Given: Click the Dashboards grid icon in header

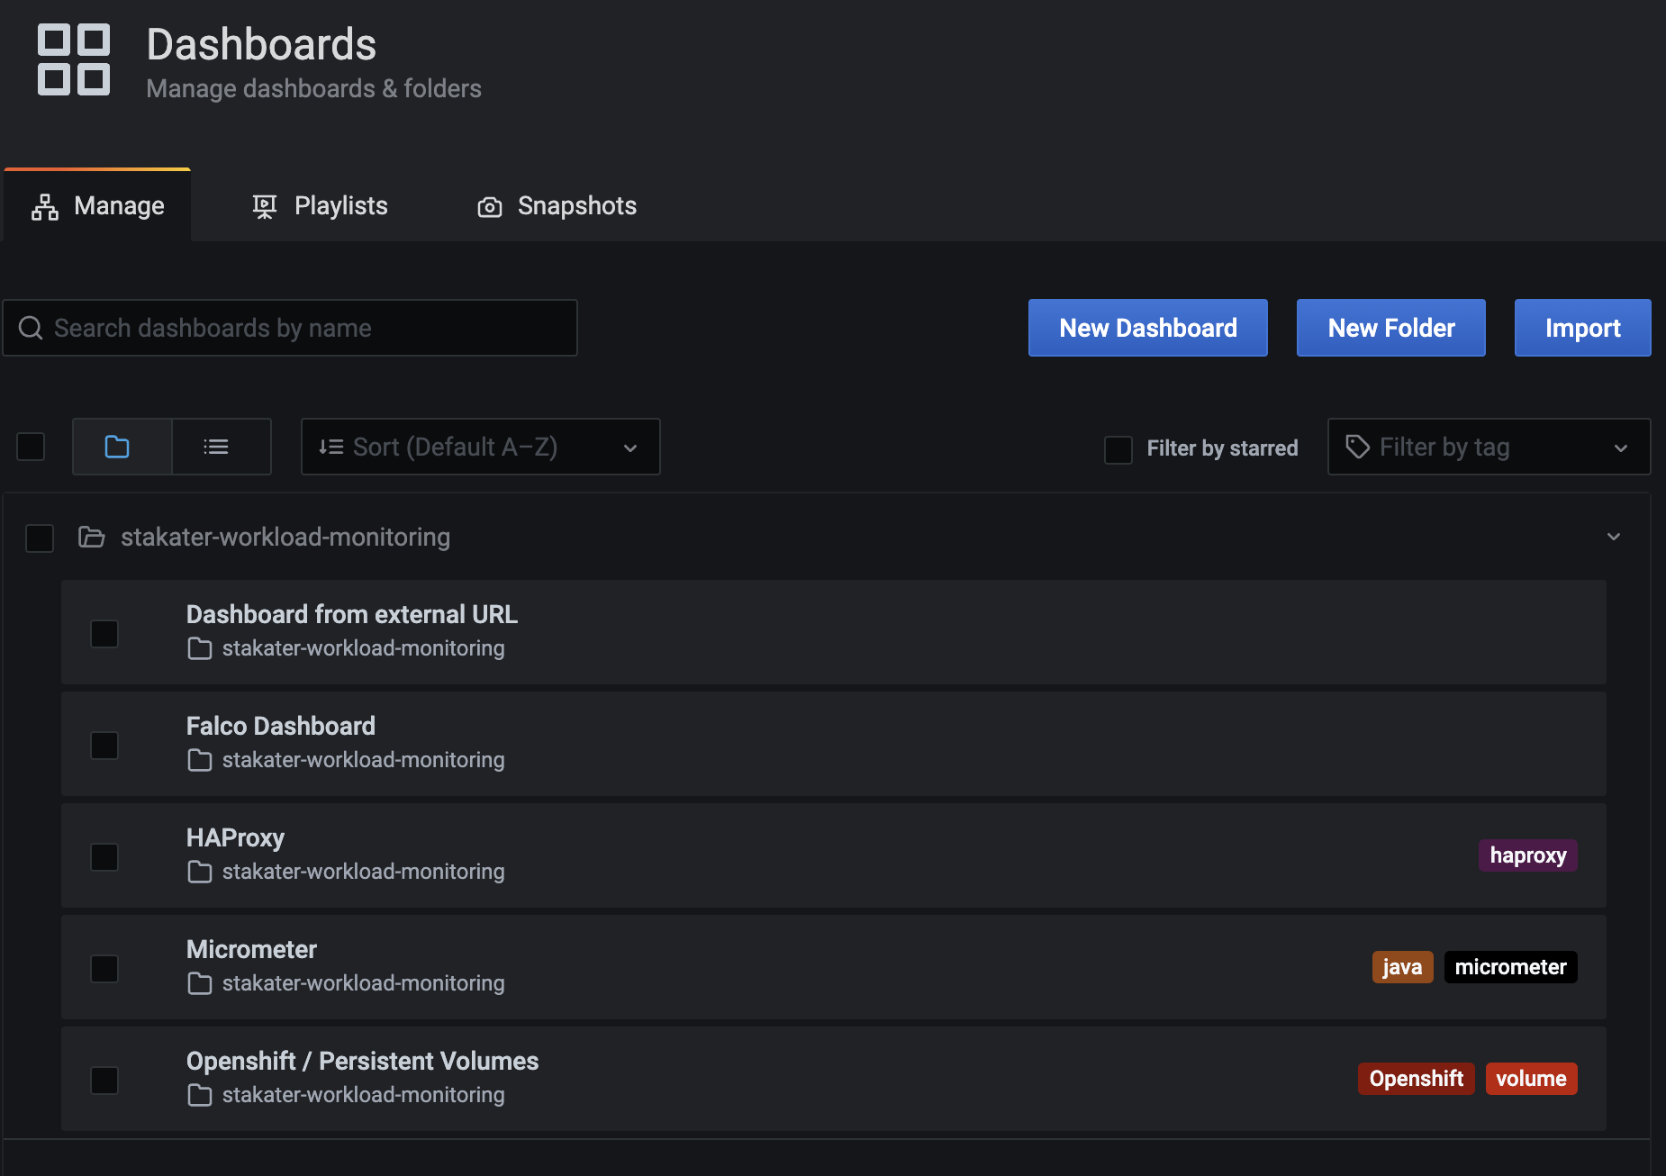Looking at the screenshot, I should [x=74, y=59].
